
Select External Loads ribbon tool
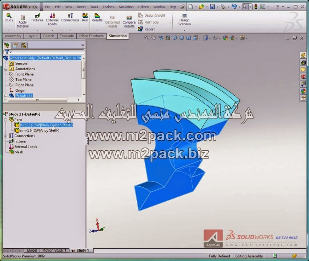pos(52,20)
